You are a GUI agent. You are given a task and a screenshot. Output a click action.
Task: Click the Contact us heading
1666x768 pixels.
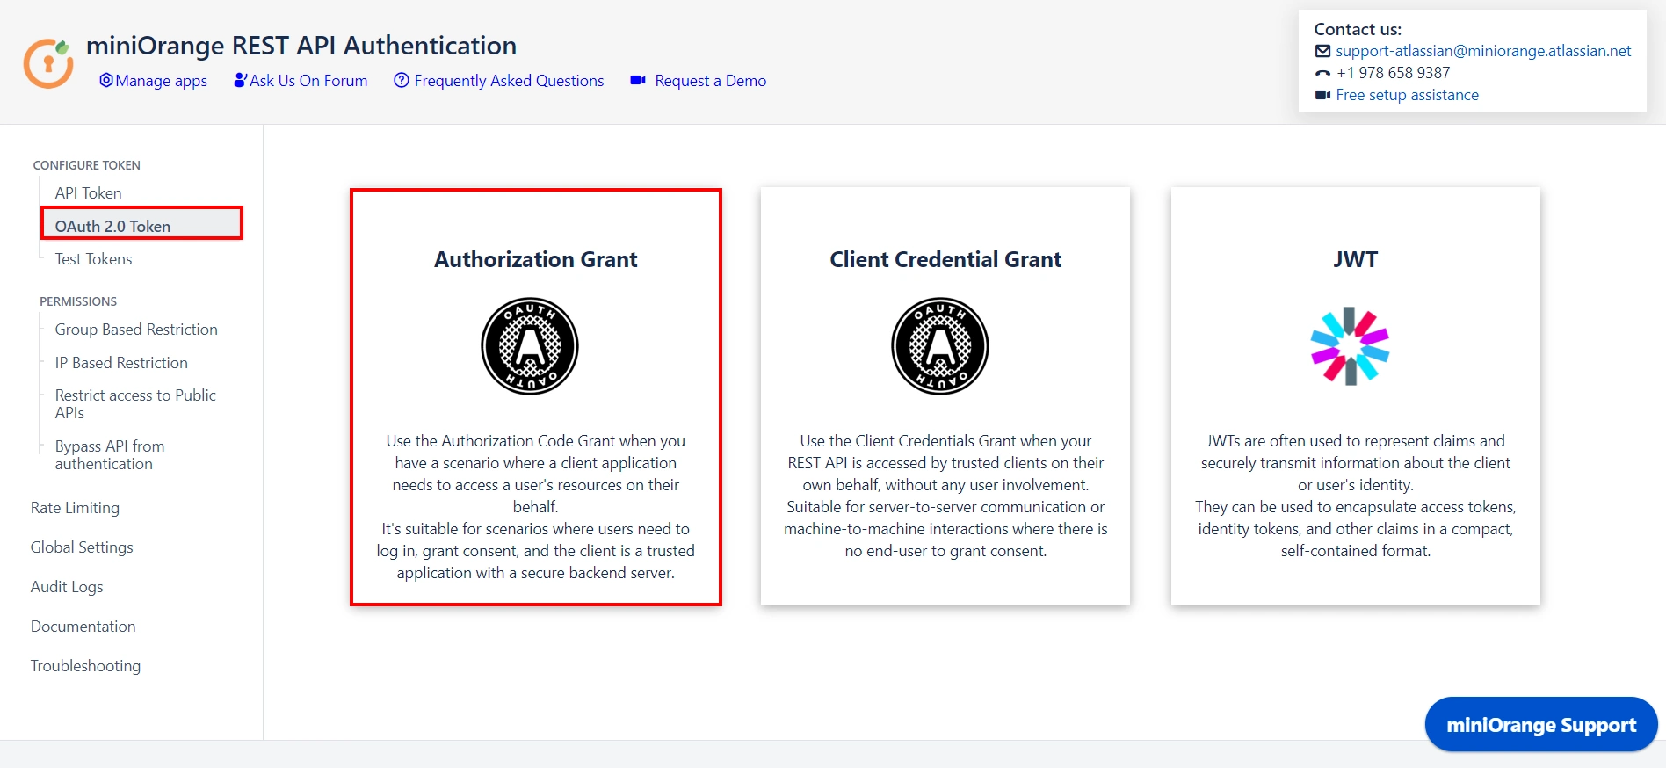click(1358, 29)
